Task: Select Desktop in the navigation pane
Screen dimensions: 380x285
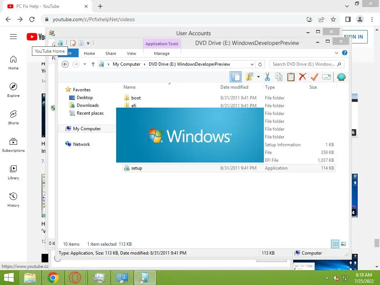Action: tap(85, 98)
